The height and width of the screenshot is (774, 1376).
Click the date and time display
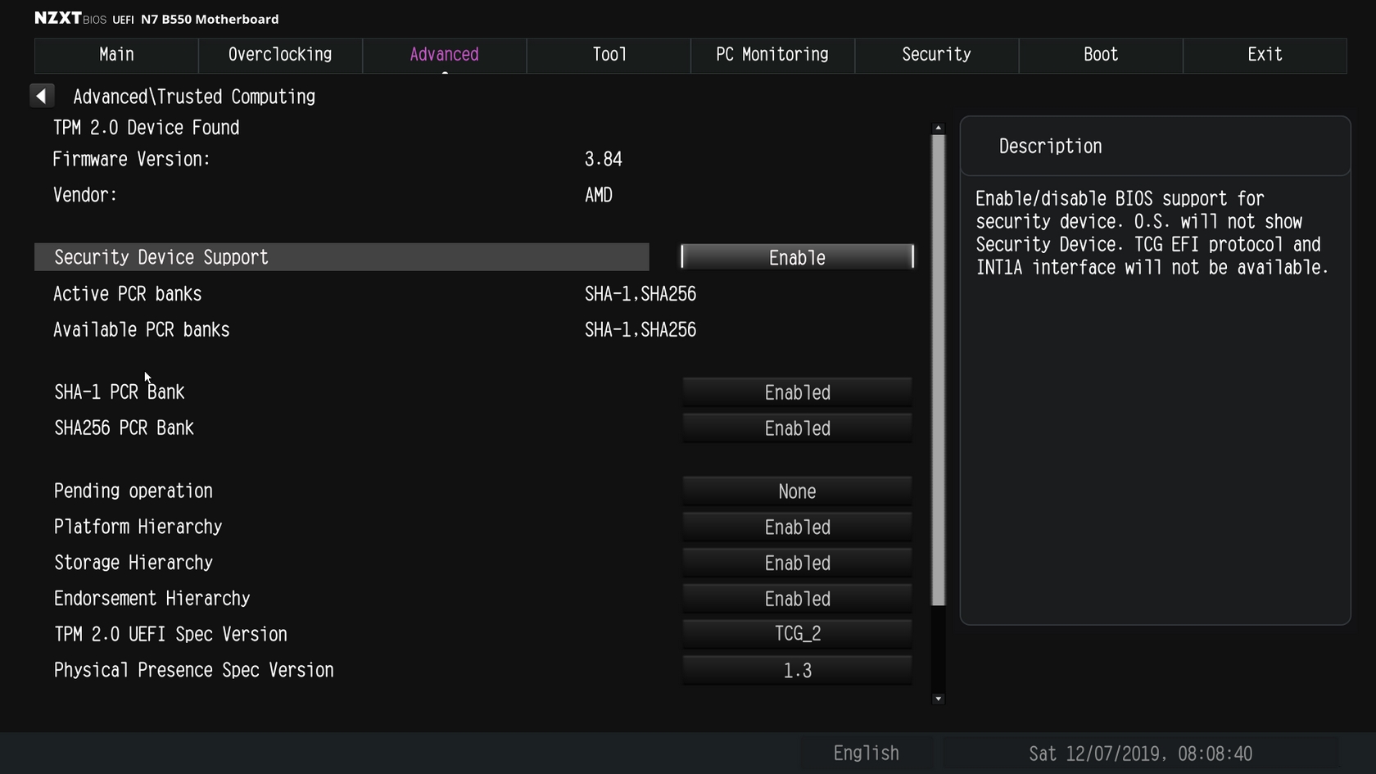click(x=1140, y=754)
